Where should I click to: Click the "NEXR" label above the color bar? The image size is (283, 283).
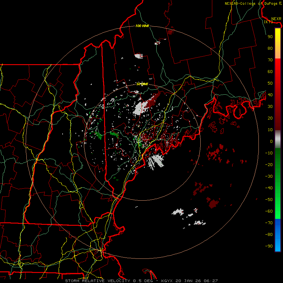coord(276,19)
